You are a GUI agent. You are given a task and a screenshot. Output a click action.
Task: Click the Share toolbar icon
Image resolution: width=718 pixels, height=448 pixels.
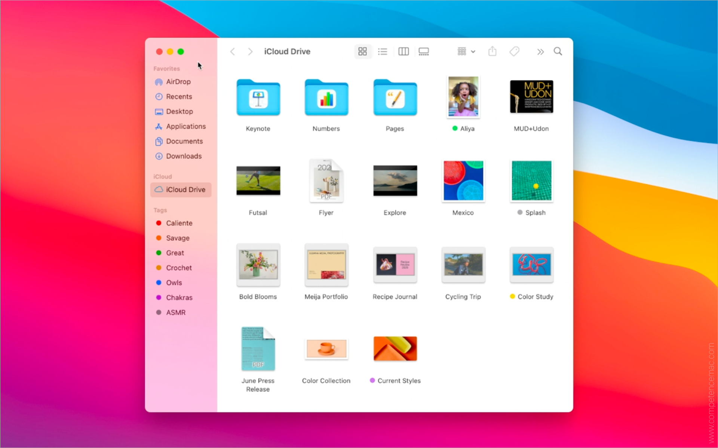coord(492,51)
